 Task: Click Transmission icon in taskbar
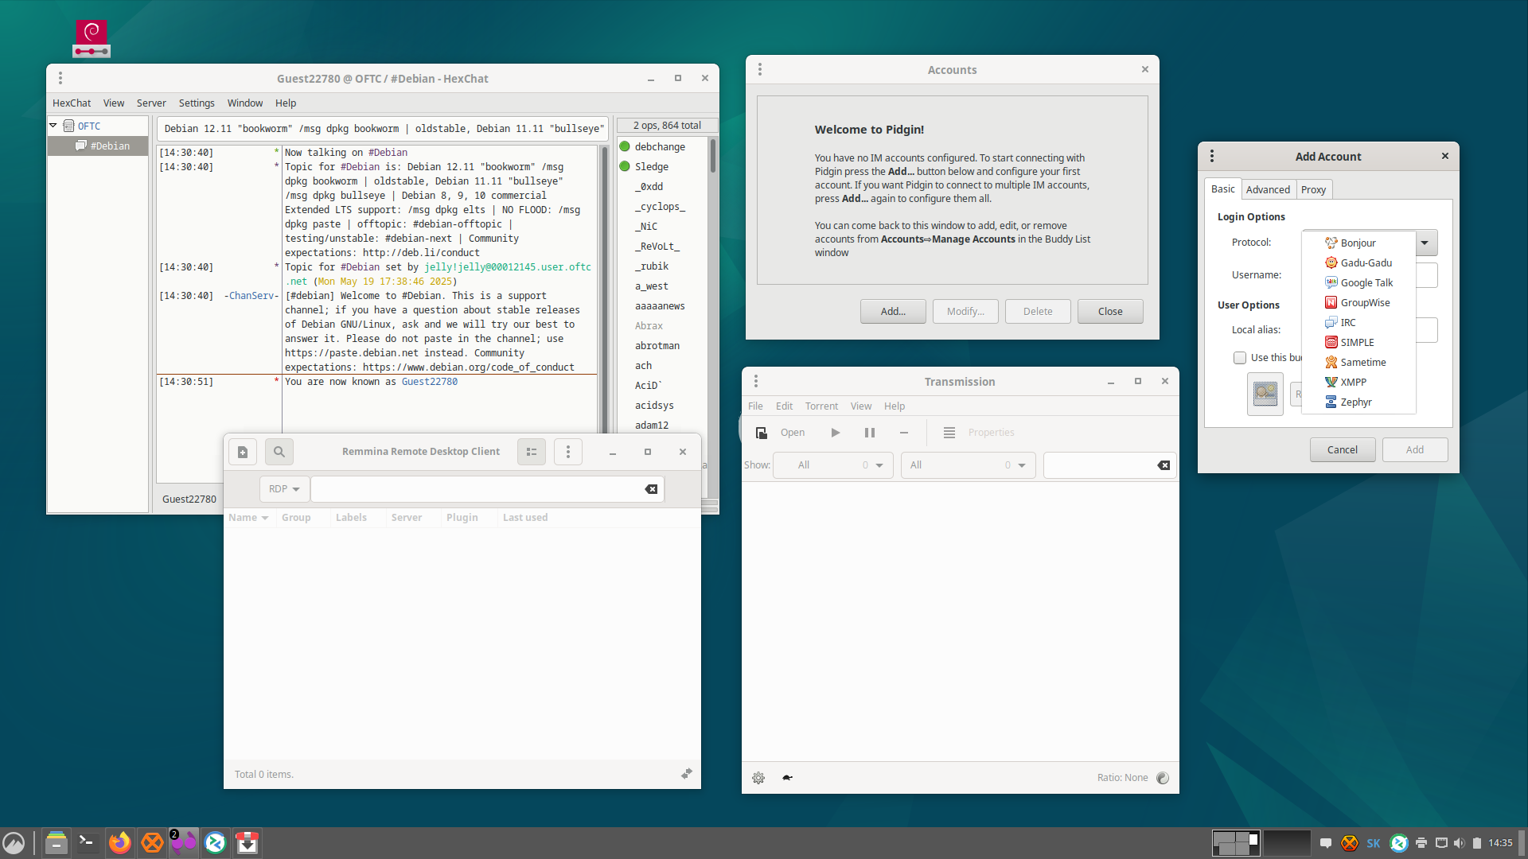(248, 842)
